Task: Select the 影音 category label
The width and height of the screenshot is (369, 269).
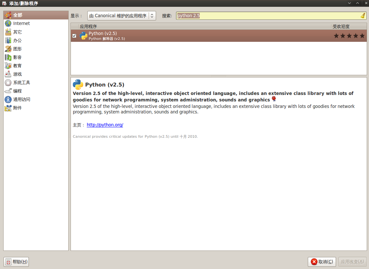Action: pyautogui.click(x=17, y=57)
